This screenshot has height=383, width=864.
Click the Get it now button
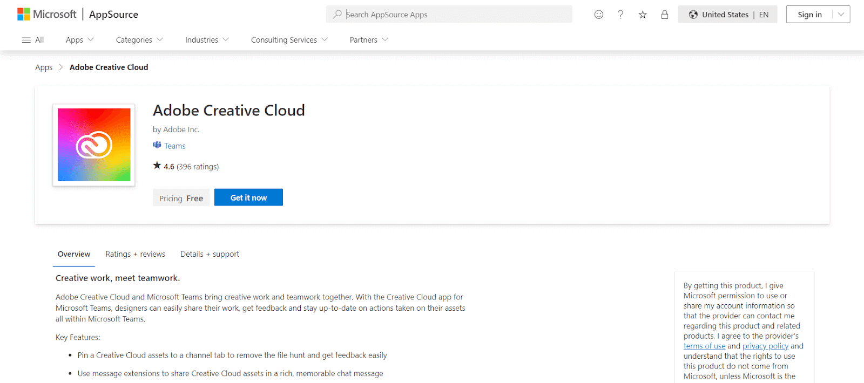click(248, 197)
